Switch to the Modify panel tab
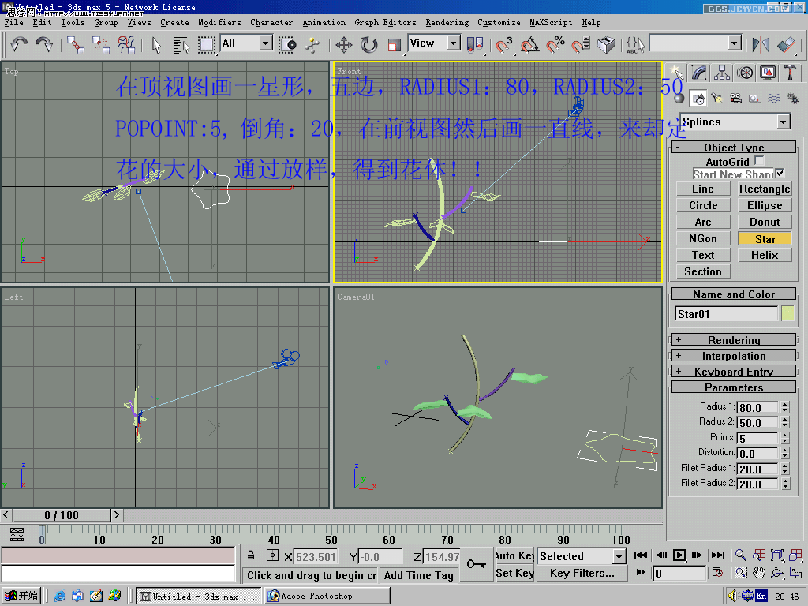The width and height of the screenshot is (808, 606). coord(699,73)
